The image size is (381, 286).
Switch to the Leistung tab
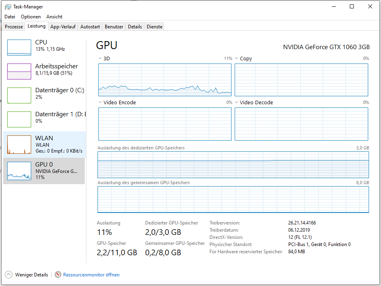(x=36, y=26)
